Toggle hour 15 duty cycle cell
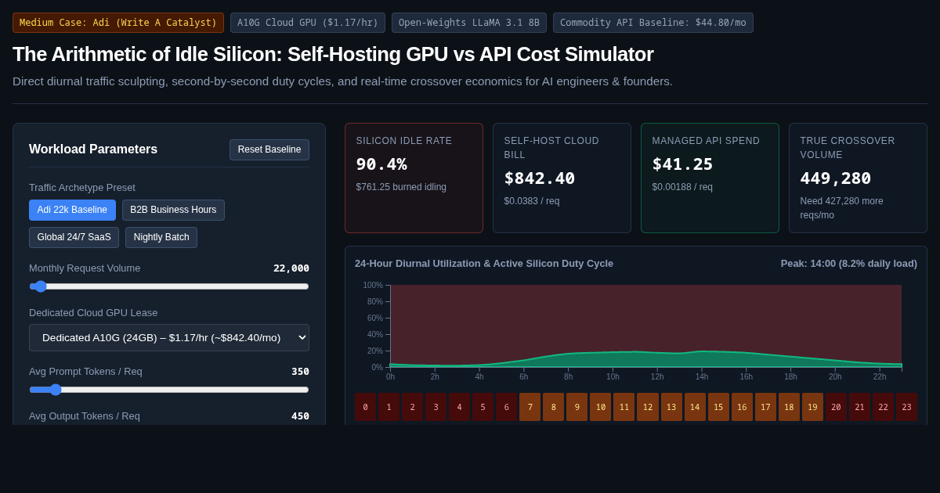Image resolution: width=940 pixels, height=493 pixels. (718, 407)
